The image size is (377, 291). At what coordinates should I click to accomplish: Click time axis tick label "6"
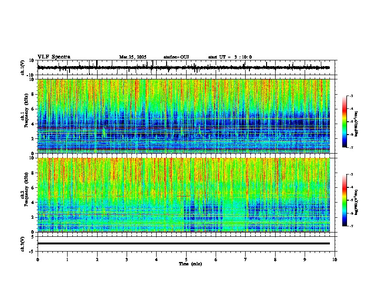pos(216,260)
